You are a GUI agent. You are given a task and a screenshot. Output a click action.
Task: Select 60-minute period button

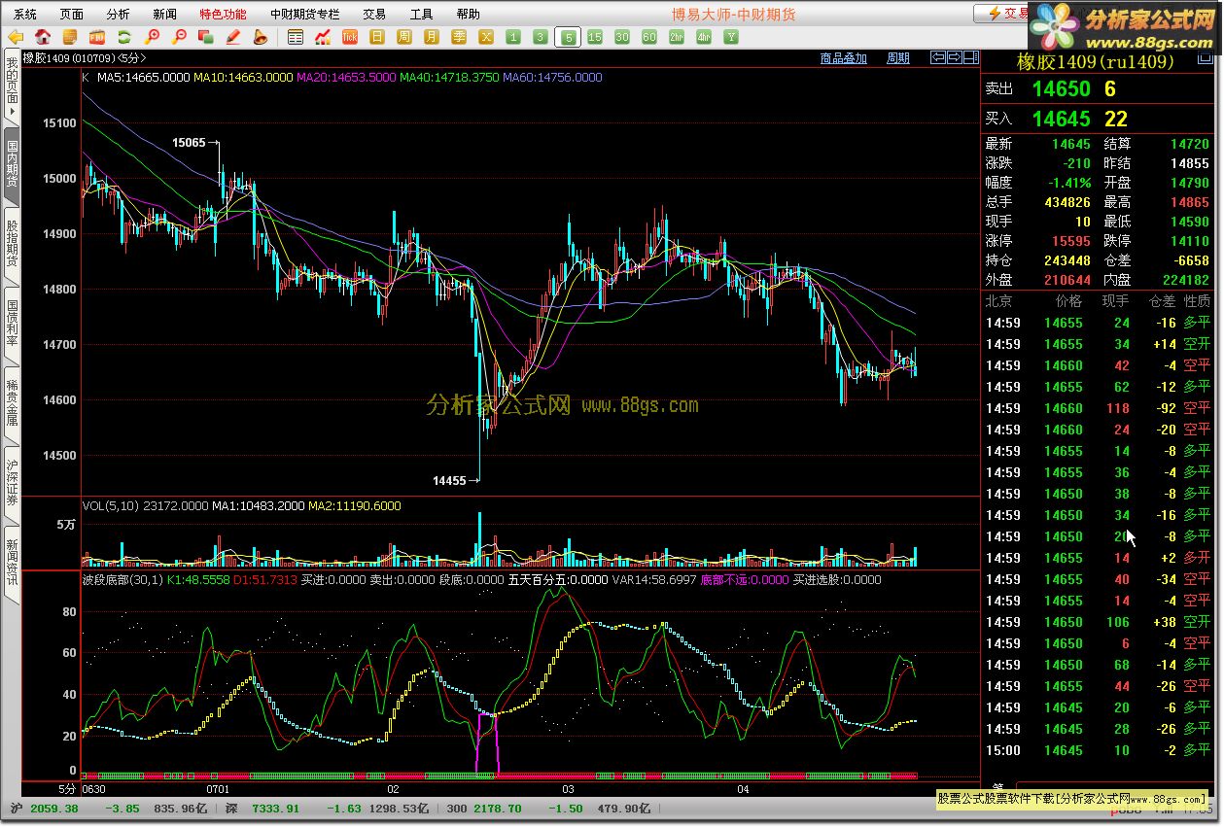(649, 37)
